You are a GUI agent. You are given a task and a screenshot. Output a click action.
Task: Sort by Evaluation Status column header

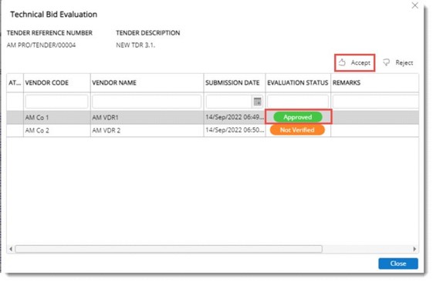tap(298, 82)
